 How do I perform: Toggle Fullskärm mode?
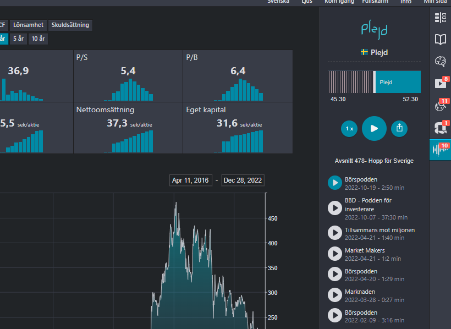tap(375, 2)
